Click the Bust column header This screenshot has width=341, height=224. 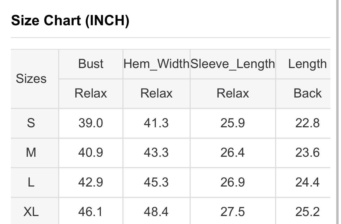pyautogui.click(x=91, y=64)
